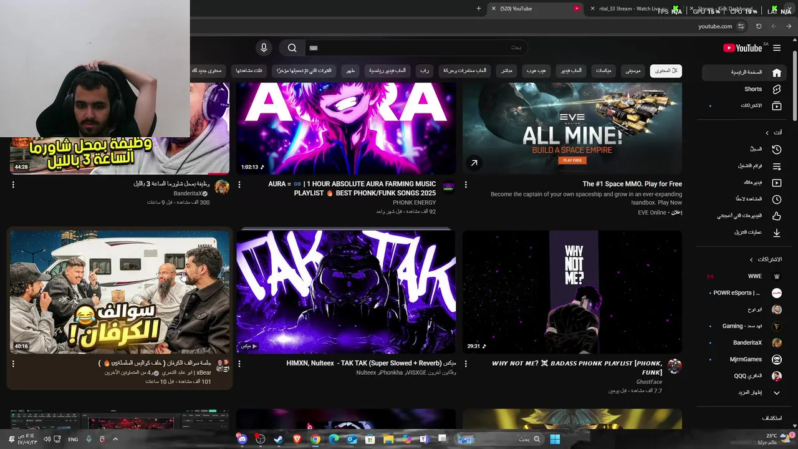The width and height of the screenshot is (798, 449).
Task: Switch to rital_33 Stream browser tab
Action: click(x=633, y=9)
